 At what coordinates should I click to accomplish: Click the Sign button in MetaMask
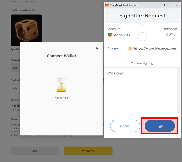click(x=160, y=126)
